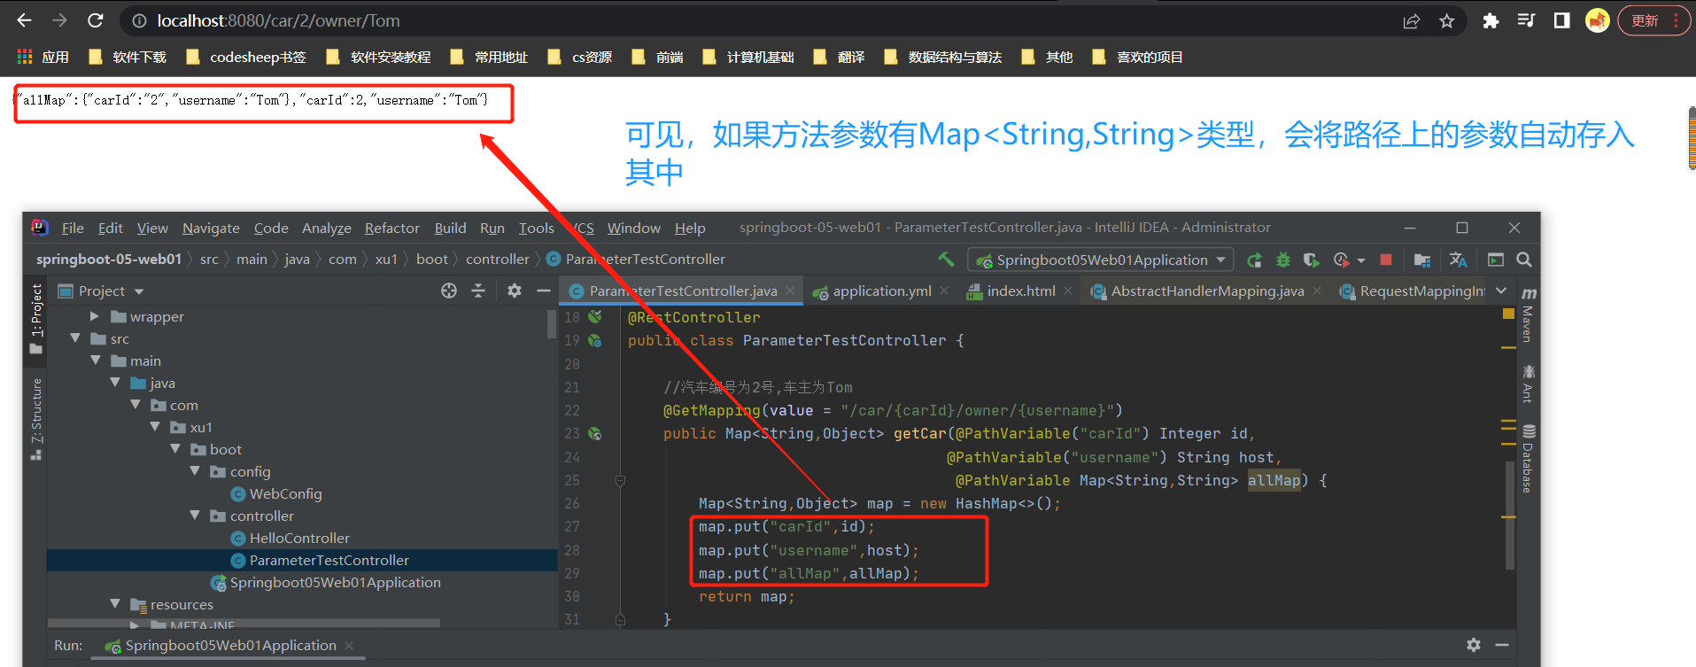The width and height of the screenshot is (1696, 667).
Task: Click the collapse all icon in Project panel
Action: pos(478,291)
